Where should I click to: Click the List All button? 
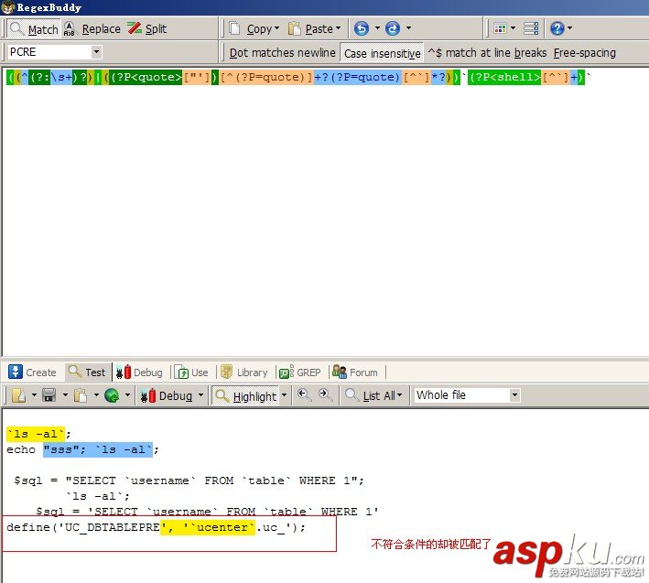374,396
